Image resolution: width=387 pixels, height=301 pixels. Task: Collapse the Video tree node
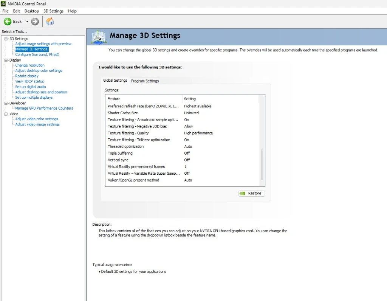tap(6, 114)
